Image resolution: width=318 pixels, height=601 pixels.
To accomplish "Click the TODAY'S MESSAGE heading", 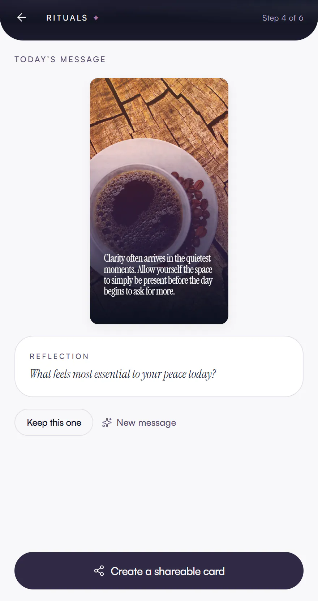I will click(60, 59).
